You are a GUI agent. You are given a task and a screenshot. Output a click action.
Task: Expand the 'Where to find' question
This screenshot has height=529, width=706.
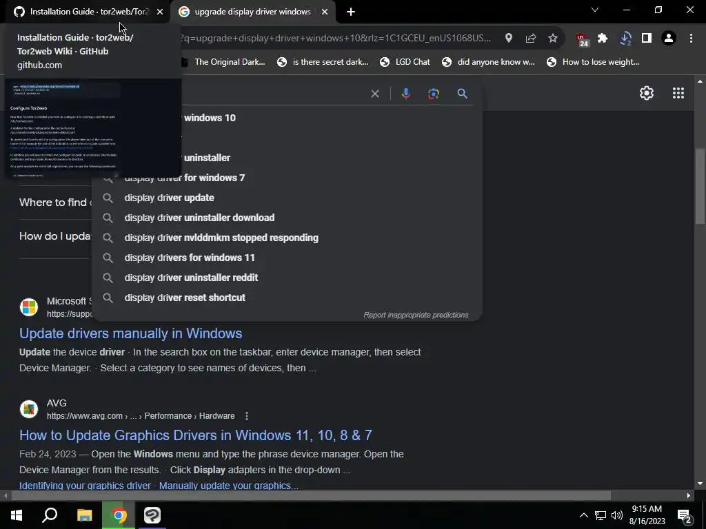pyautogui.click(x=55, y=203)
